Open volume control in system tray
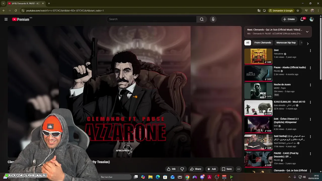 (x=304, y=177)
